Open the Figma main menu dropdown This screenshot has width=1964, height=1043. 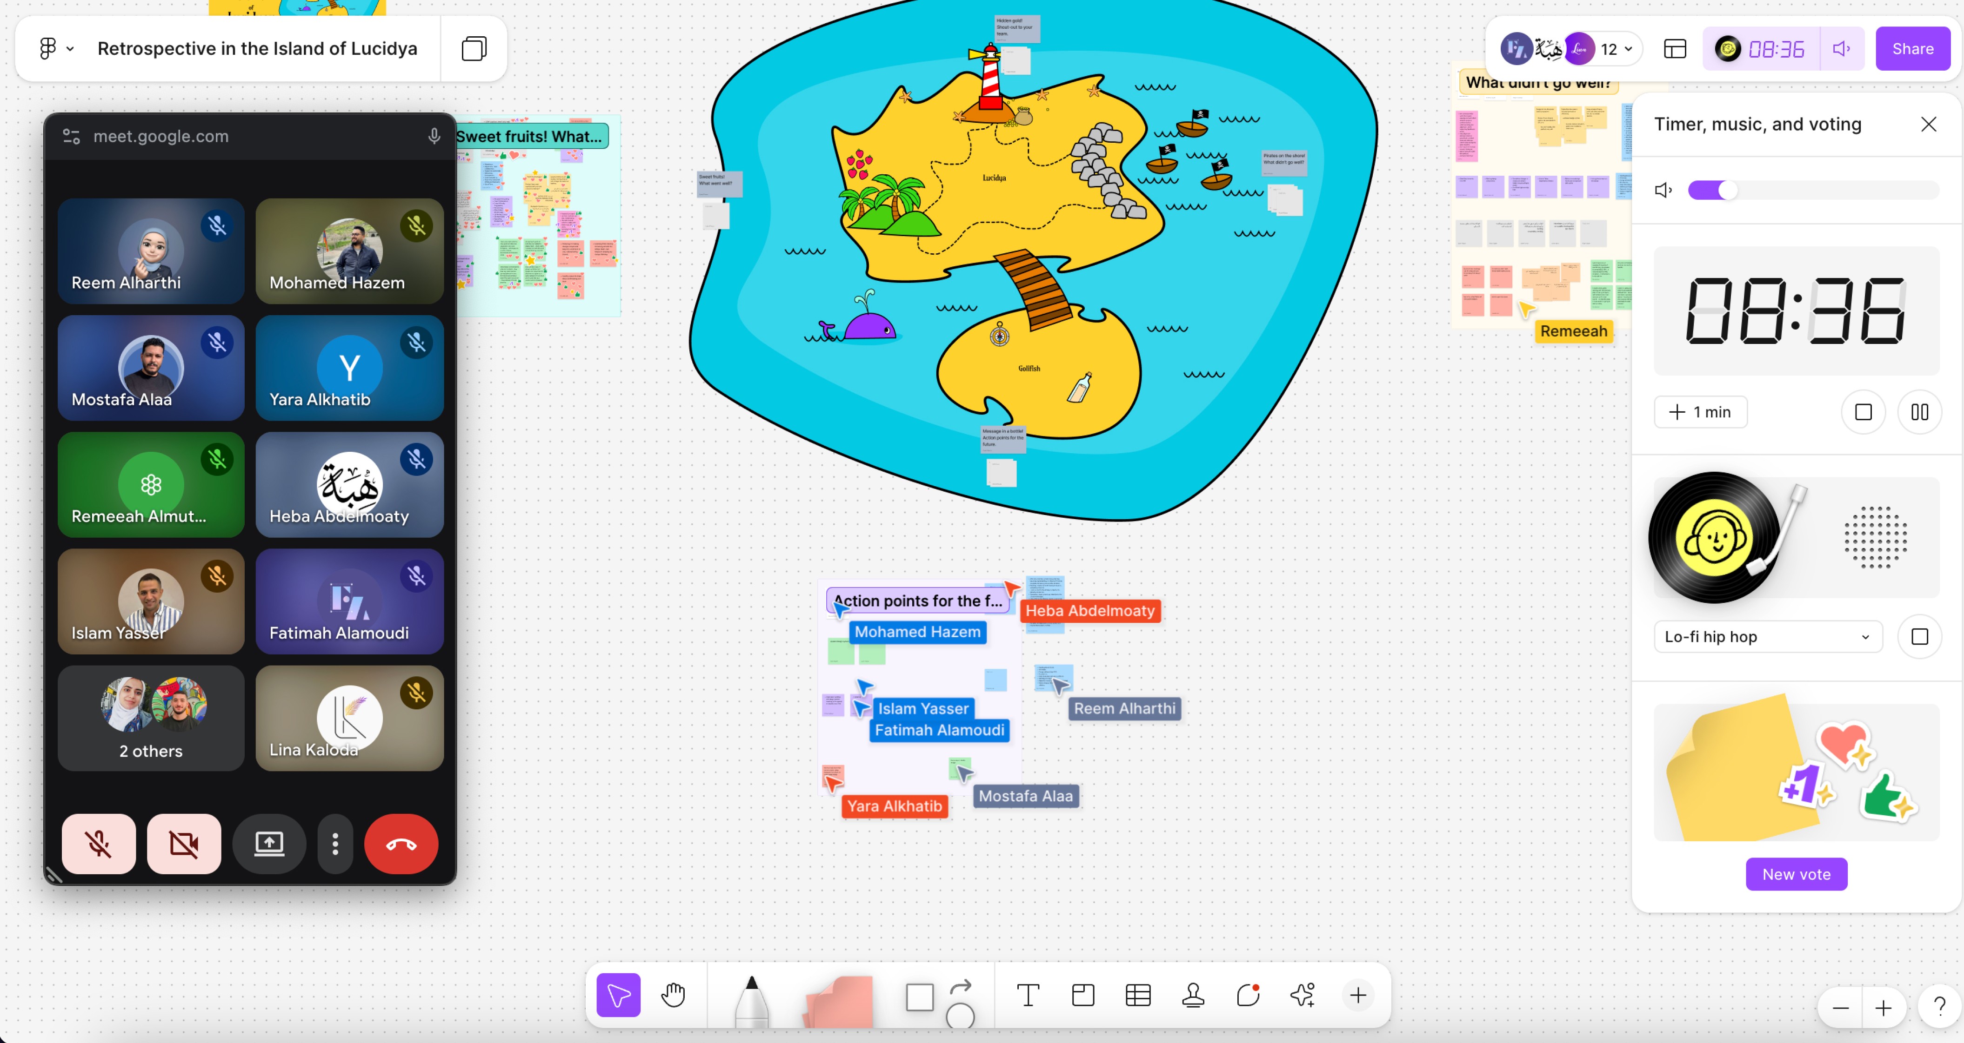click(x=56, y=49)
